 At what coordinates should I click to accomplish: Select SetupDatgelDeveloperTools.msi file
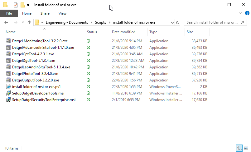pos(38,93)
